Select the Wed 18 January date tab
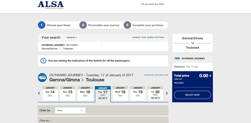Screen dimensions: 251x123 point(120,93)
